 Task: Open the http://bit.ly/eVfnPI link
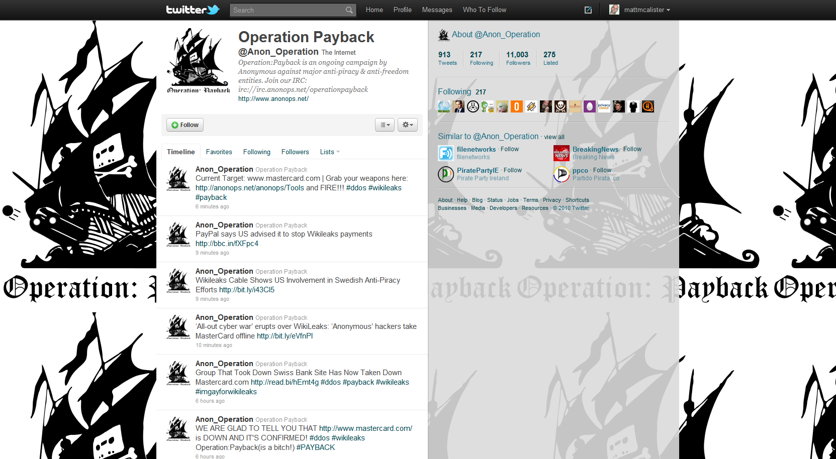pos(285,336)
